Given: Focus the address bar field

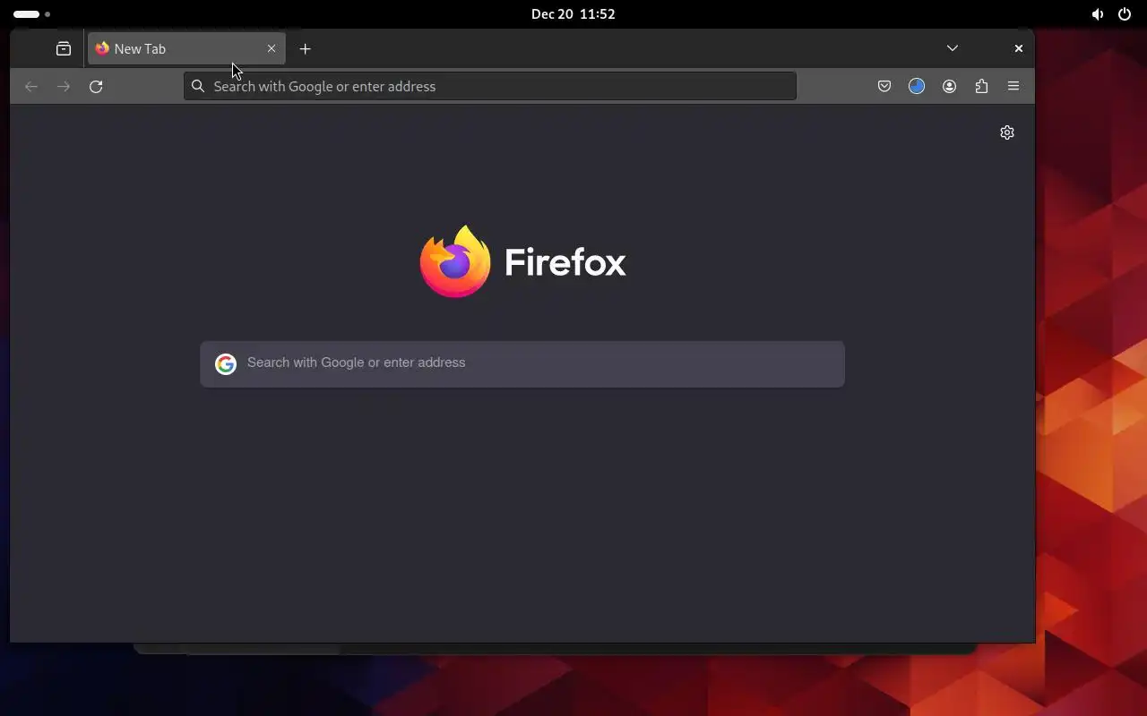Looking at the screenshot, I should pos(490,86).
